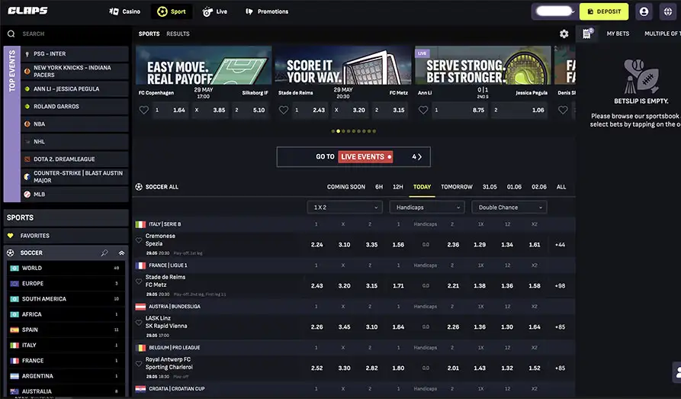Go to Live Events button
The image size is (681, 399).
tap(354, 157)
